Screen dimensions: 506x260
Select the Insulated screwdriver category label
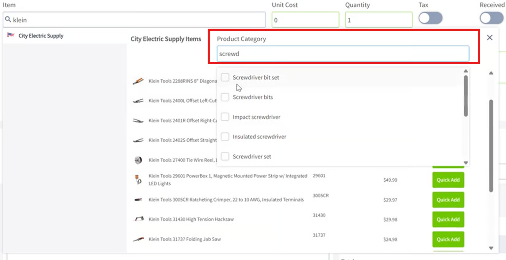coord(259,137)
